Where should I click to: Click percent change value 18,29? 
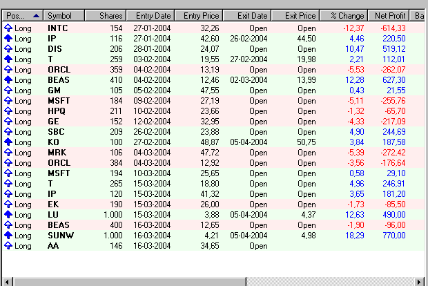point(355,236)
